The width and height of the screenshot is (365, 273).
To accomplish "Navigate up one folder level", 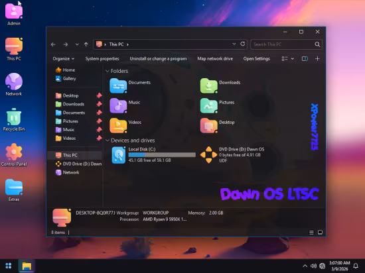I will [86, 44].
